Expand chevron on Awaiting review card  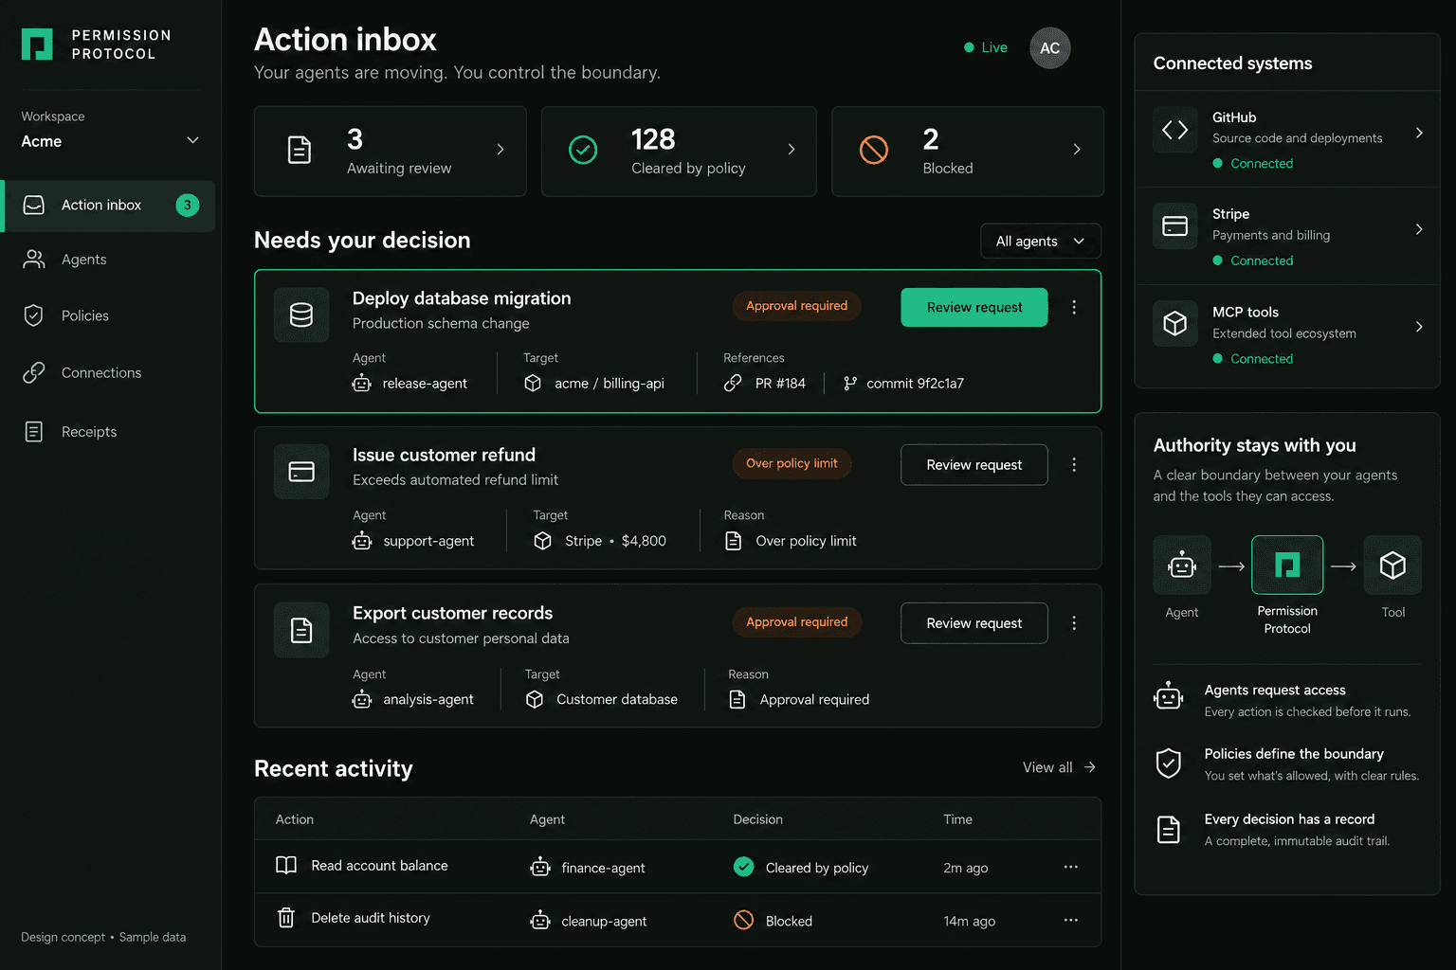click(500, 150)
